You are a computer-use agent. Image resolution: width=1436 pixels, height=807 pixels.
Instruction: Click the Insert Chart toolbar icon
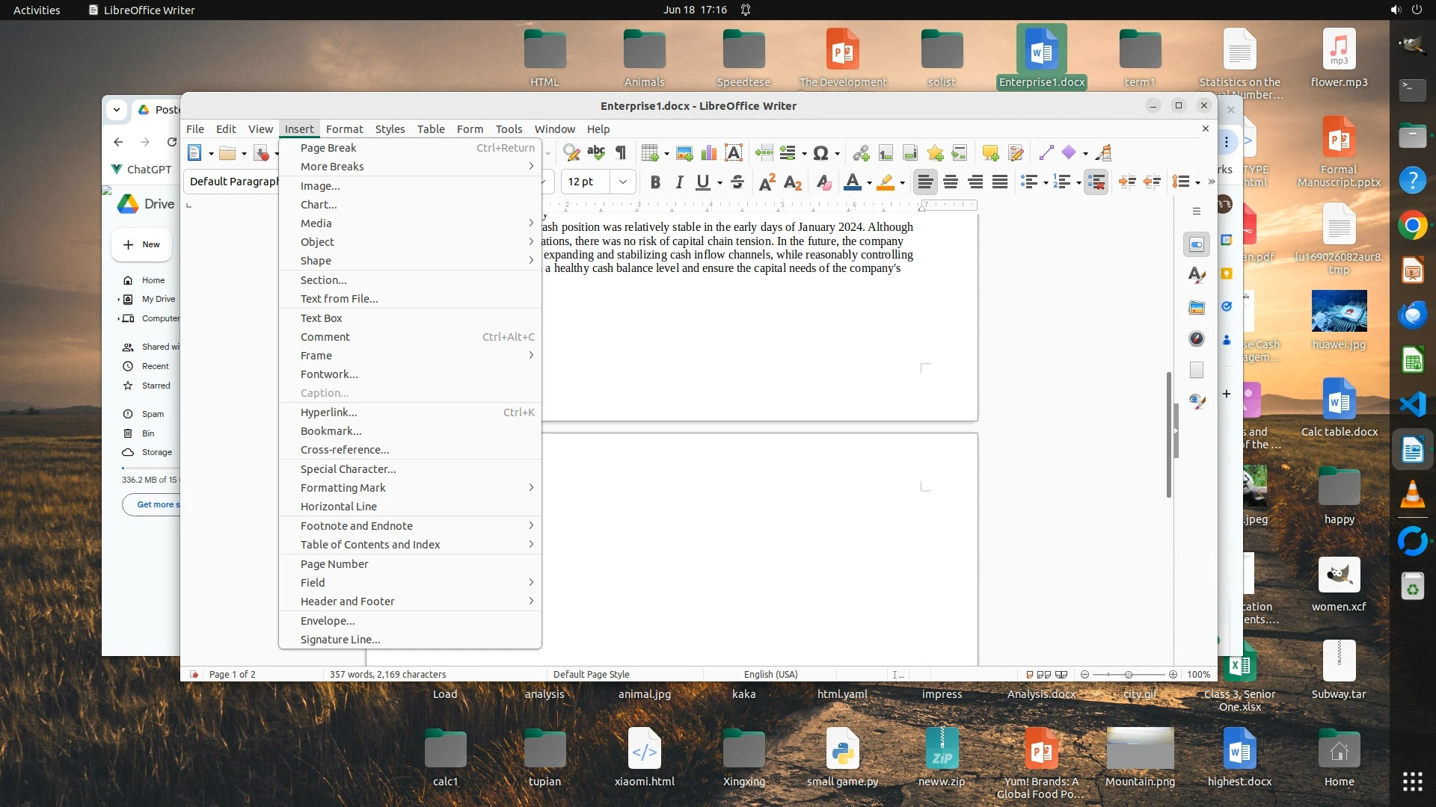[708, 153]
